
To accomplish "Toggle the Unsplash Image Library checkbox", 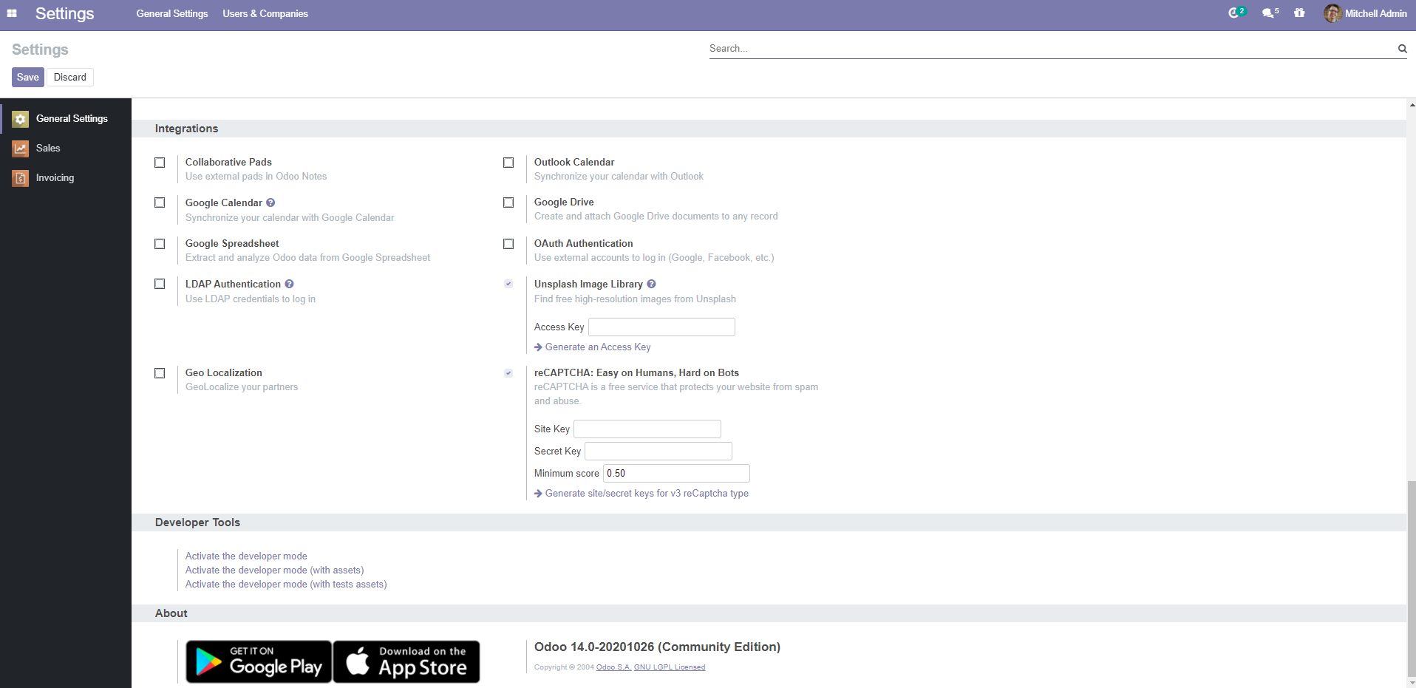I will click(x=508, y=284).
